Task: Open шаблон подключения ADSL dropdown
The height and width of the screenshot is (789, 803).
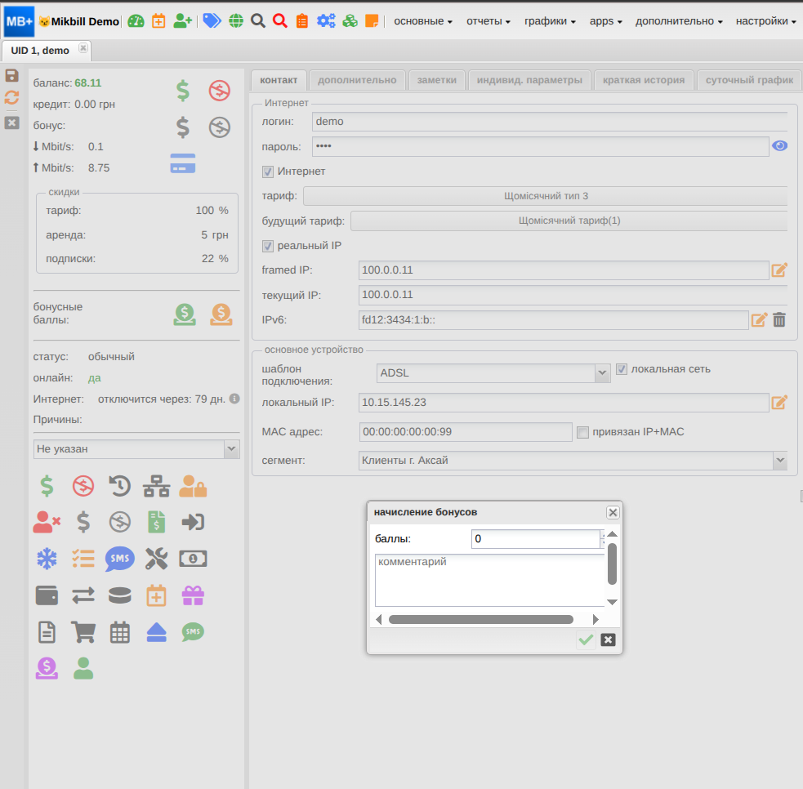Action: tap(602, 373)
